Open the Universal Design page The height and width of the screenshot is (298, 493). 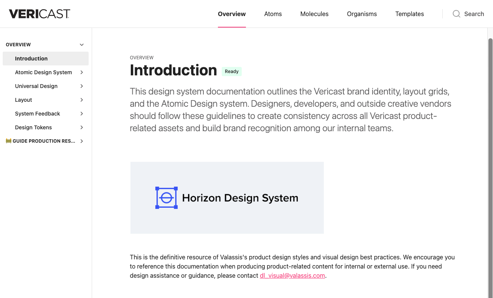[x=36, y=86]
